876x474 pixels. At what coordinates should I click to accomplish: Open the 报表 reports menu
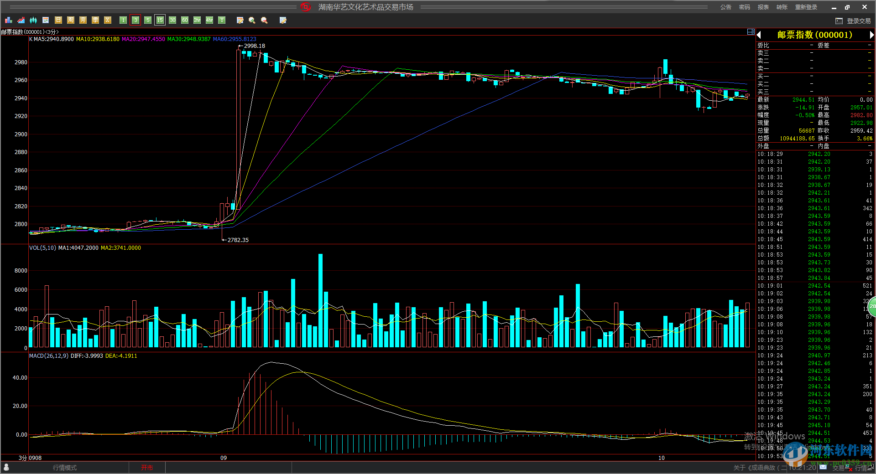tap(763, 7)
